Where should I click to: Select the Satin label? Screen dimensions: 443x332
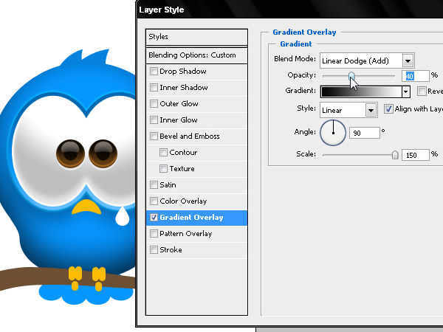168,185
